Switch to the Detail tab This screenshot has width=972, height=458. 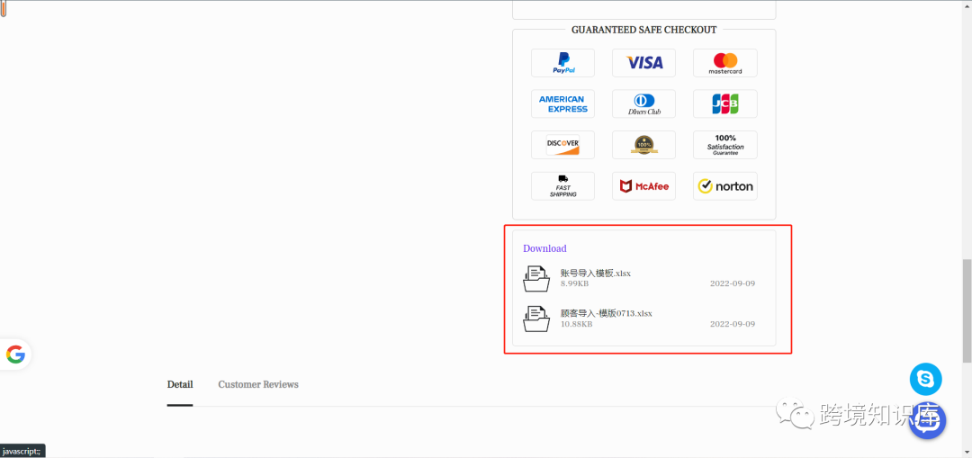tap(180, 385)
